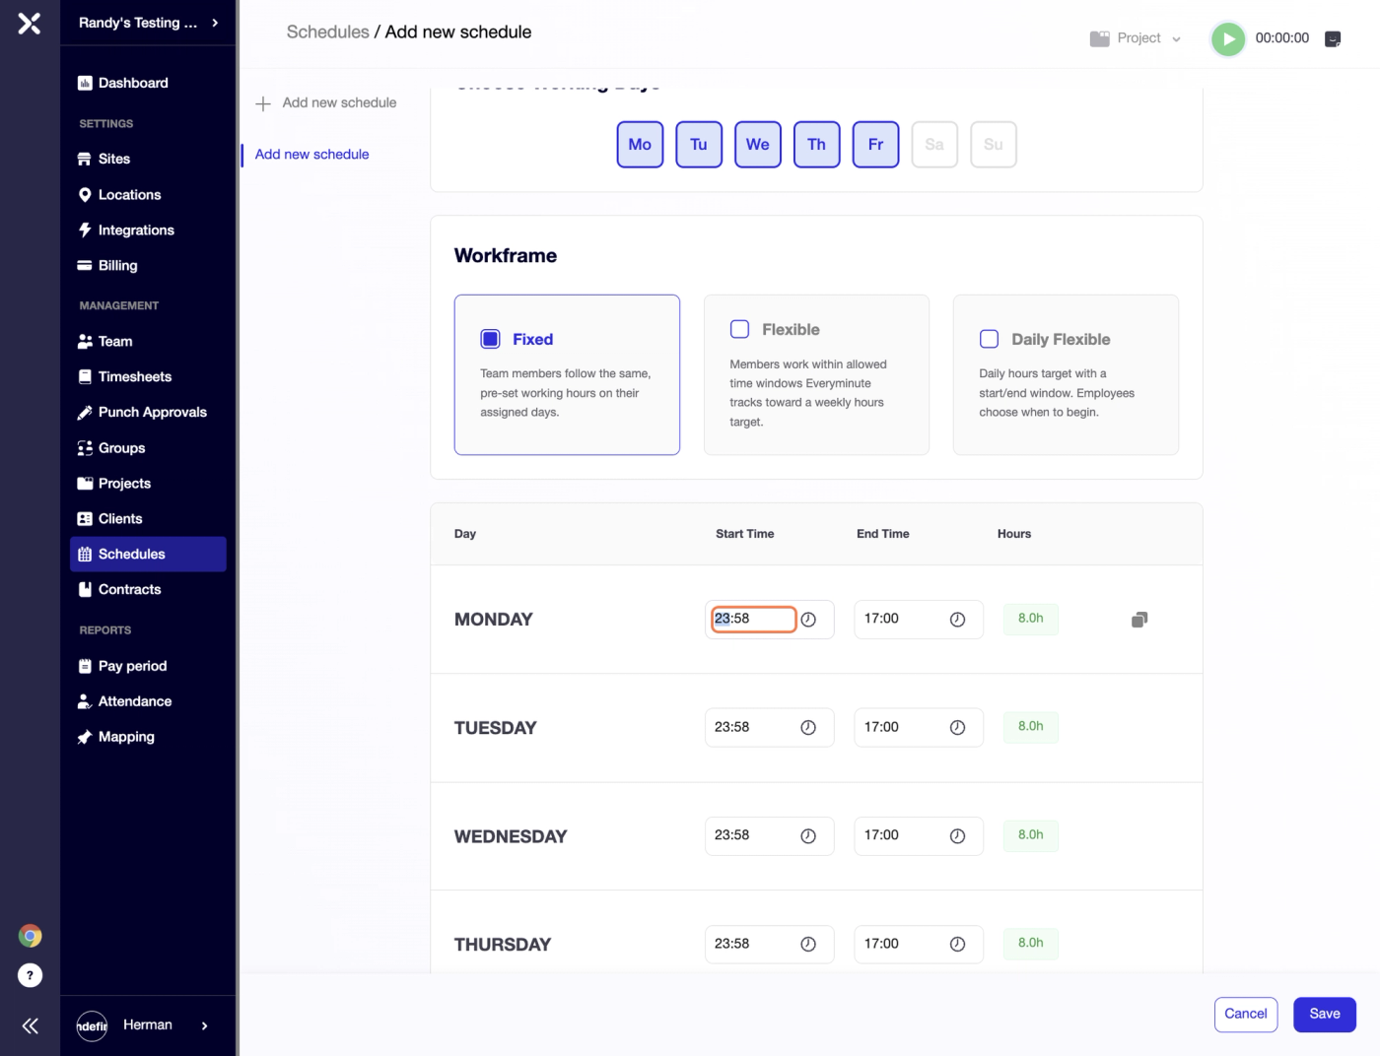Toggle the Sa working day on
Viewport: 1380px width, 1056px height.
pyautogui.click(x=934, y=145)
